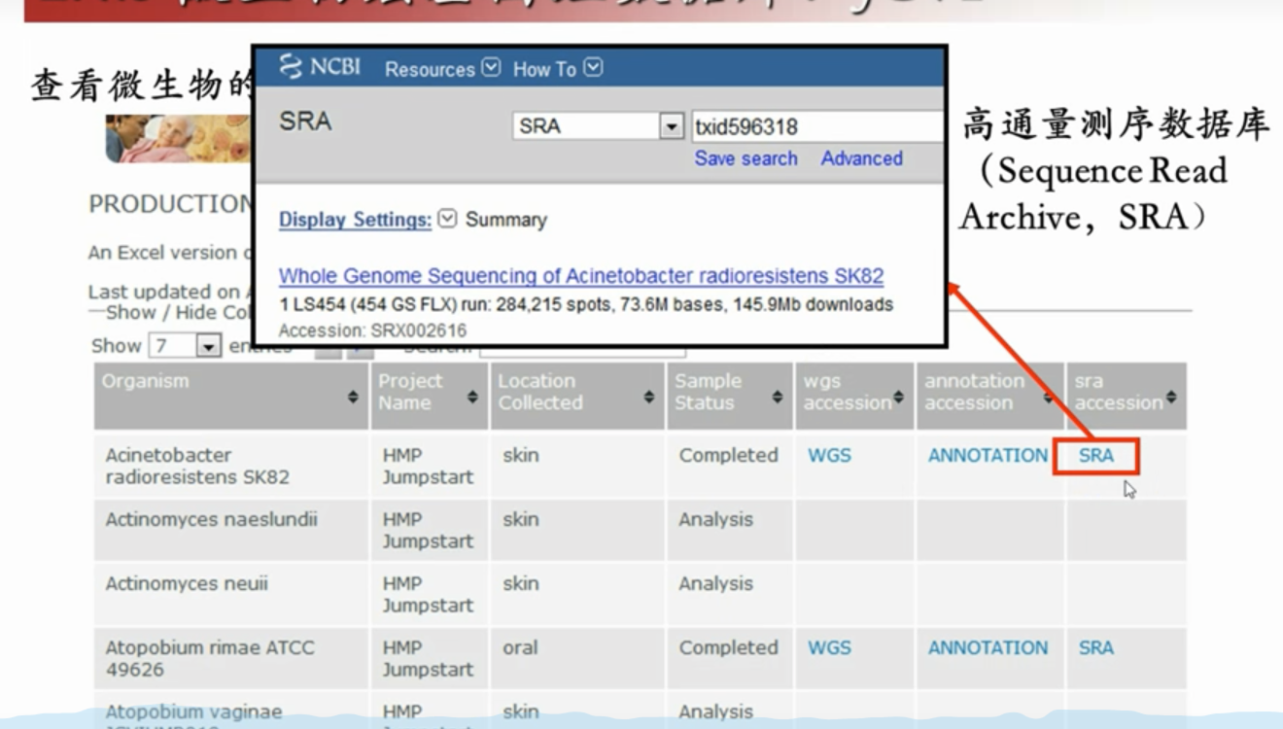
Task: Open the Display Settings link
Action: tap(355, 220)
